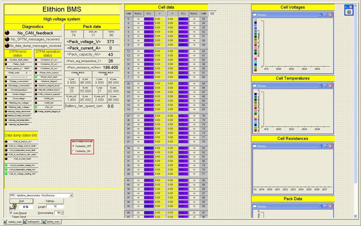Maximize the Cell Voltages Plotter window
This screenshot has height=226, width=361.
325,15
